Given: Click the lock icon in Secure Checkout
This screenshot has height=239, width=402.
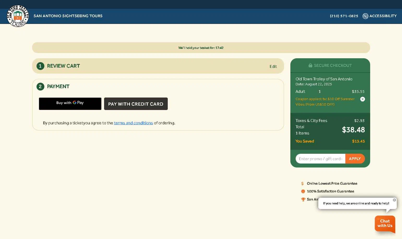Looking at the screenshot, I should 310,65.
